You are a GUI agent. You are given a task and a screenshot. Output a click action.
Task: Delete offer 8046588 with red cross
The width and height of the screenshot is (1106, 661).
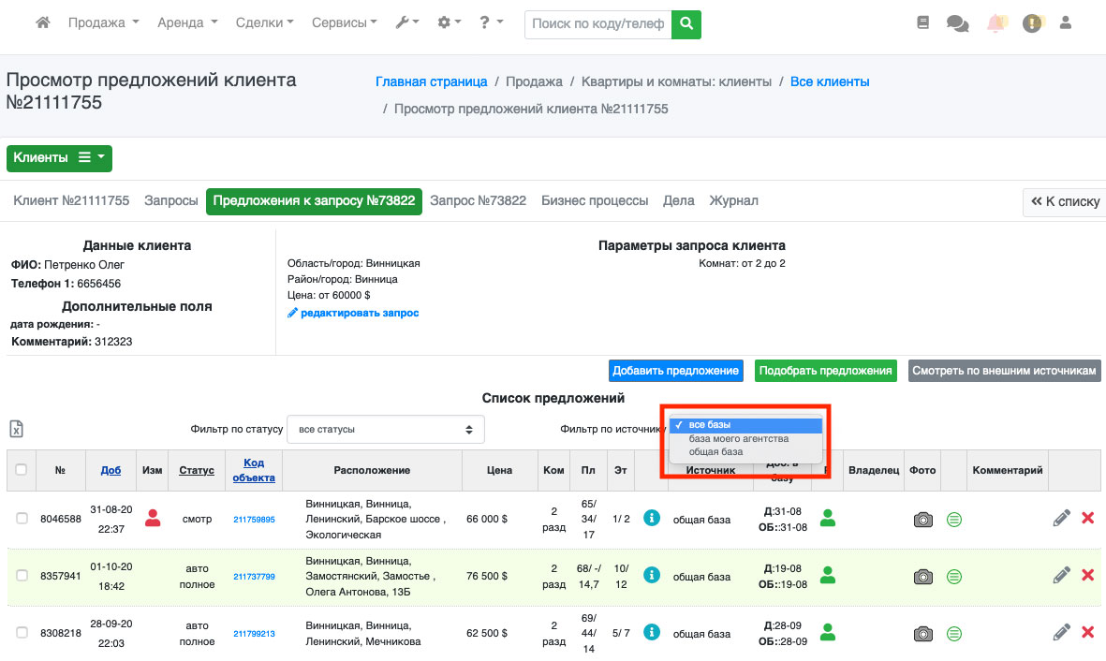[1087, 519]
